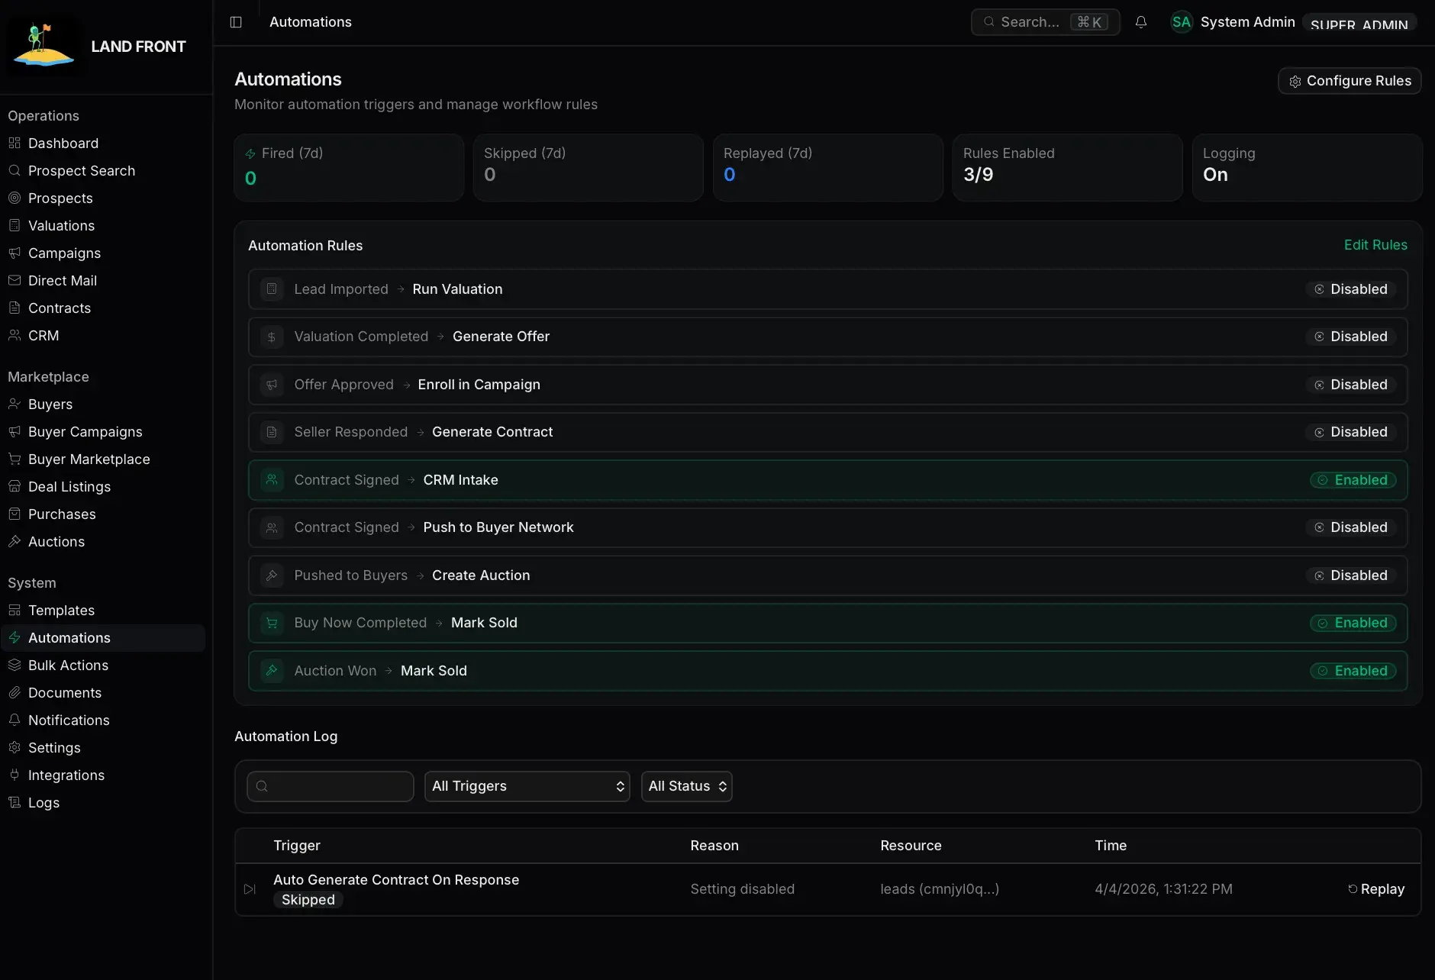Open the CRM sidebar item

click(x=103, y=336)
